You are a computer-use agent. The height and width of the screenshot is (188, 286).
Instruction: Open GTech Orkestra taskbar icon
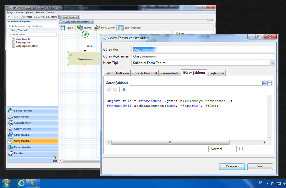click(33, 183)
